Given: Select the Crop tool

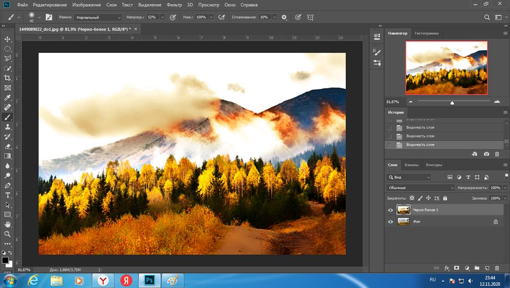Looking at the screenshot, I should pyautogui.click(x=7, y=78).
